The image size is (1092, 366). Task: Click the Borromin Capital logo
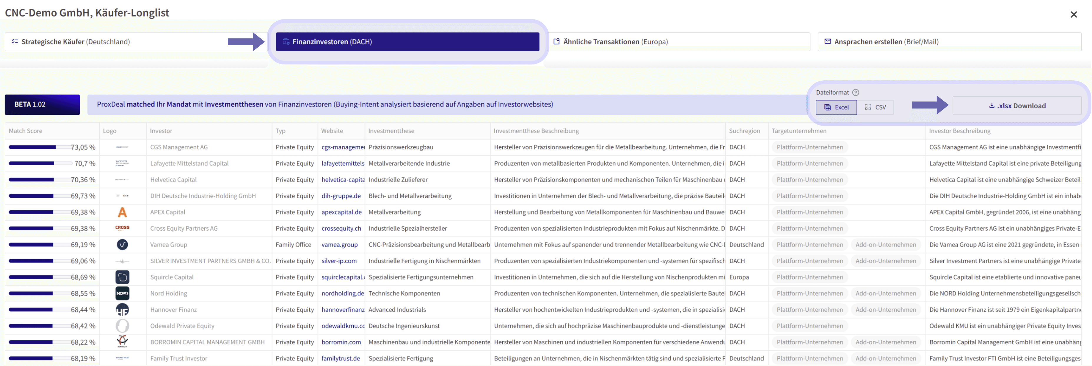tap(122, 341)
